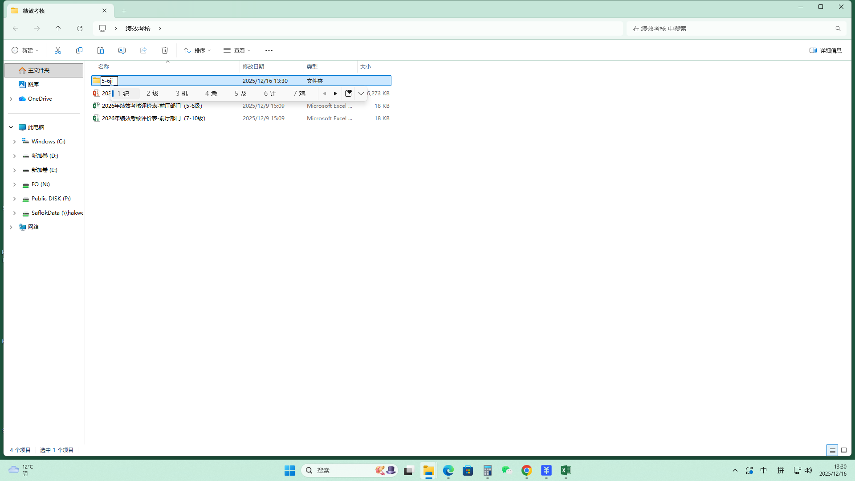Collapse the 此电脑 tree node
The height and width of the screenshot is (481, 855).
11,127
